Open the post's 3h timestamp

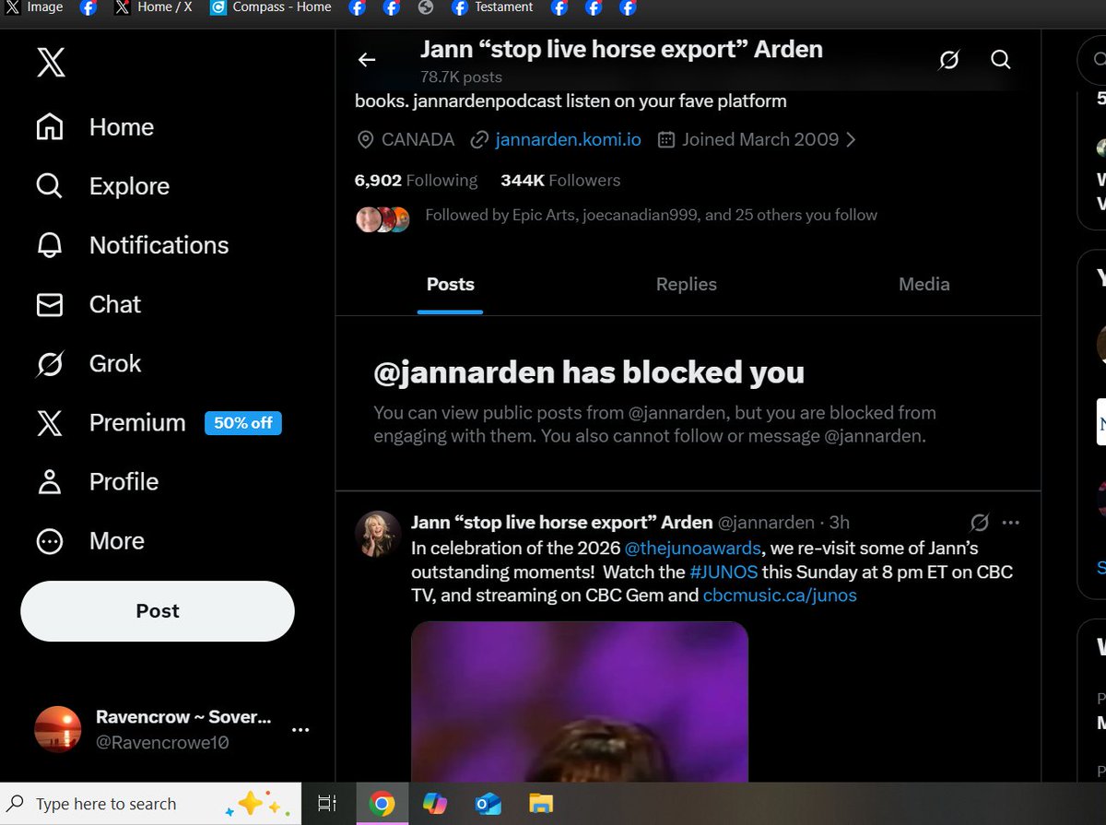(840, 523)
